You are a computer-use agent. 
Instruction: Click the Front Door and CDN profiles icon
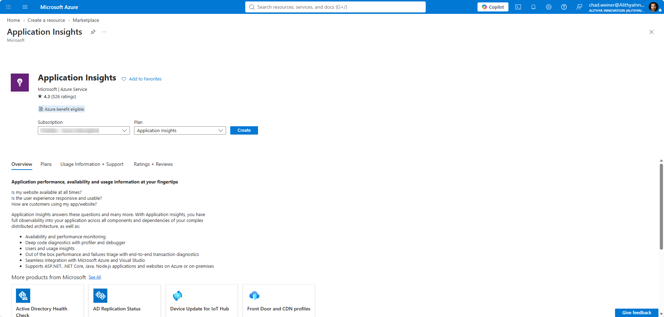[255, 295]
